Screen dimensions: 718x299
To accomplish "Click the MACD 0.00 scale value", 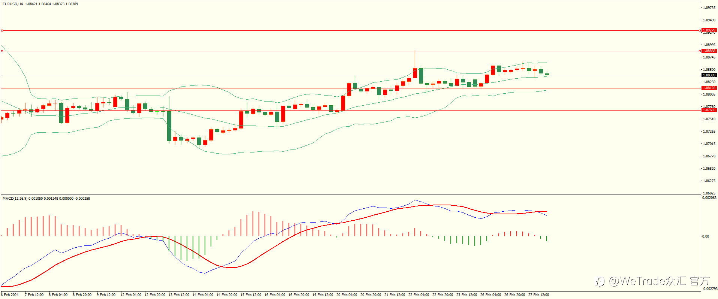I will point(706,236).
